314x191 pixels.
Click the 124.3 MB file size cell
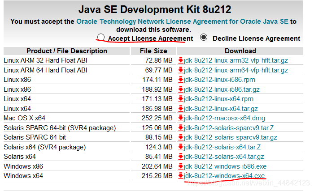coord(159,147)
